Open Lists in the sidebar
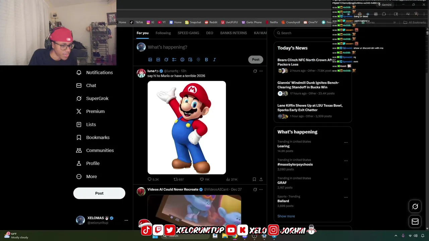The height and width of the screenshot is (241, 429). click(86, 125)
